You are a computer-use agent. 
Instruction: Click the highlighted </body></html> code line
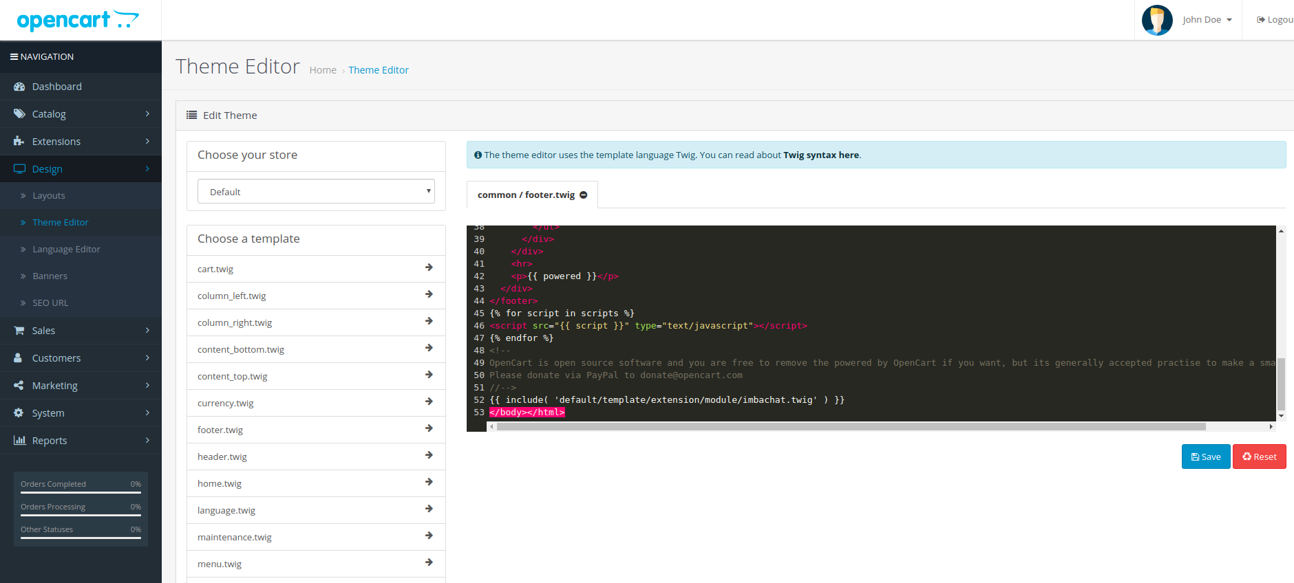[x=527, y=412]
